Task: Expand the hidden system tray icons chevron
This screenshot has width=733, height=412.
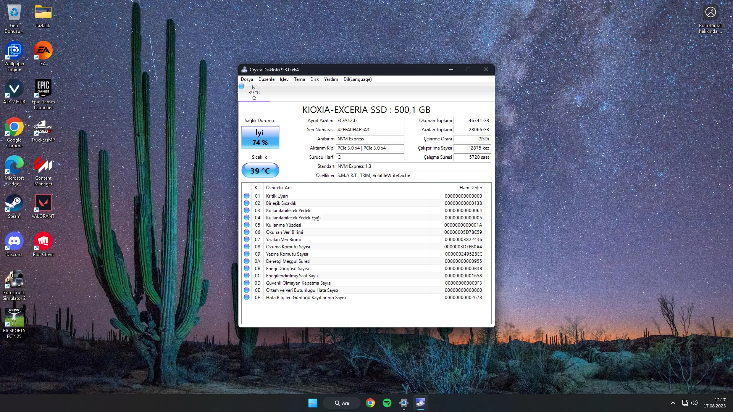Action: point(673,403)
